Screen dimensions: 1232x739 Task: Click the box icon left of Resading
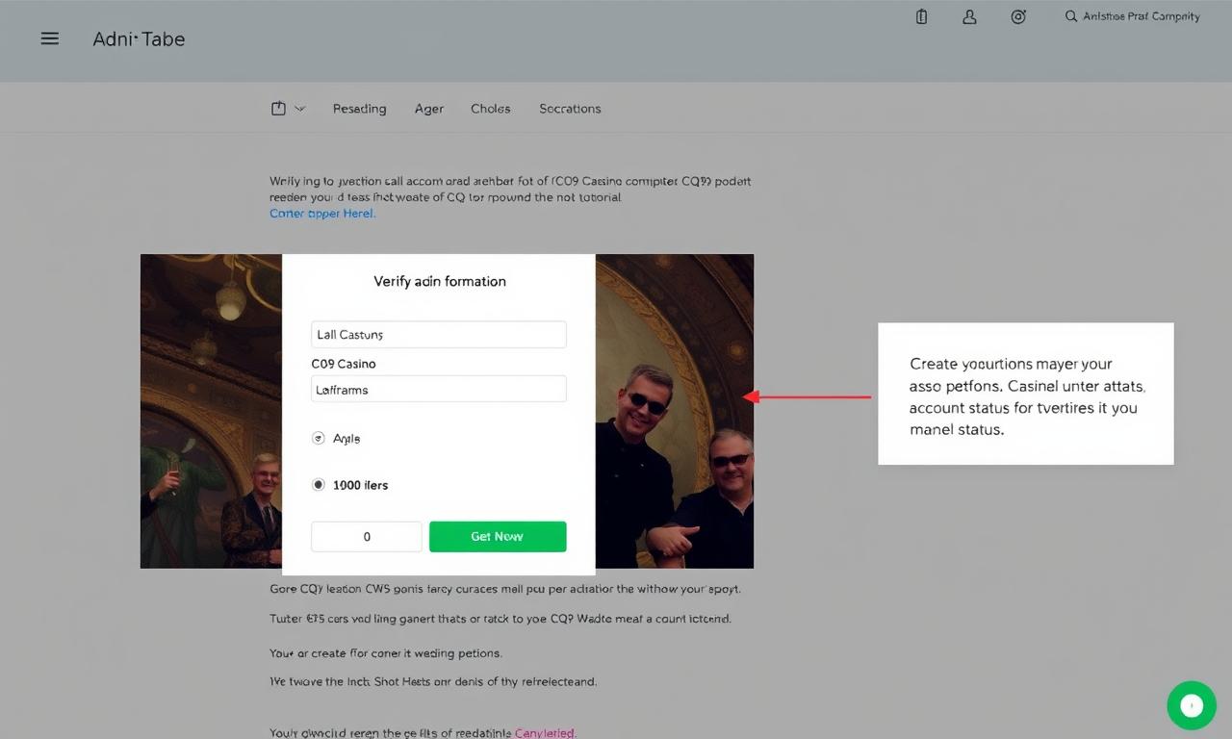(x=278, y=109)
